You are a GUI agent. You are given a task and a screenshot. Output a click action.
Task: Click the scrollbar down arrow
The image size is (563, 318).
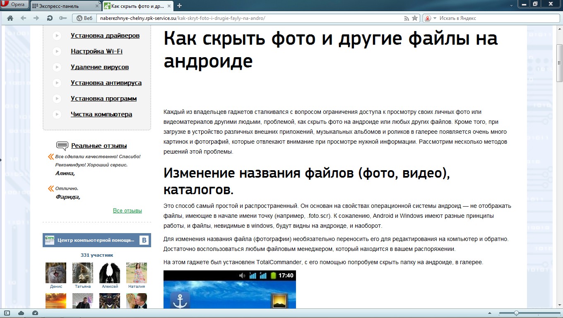click(x=559, y=306)
